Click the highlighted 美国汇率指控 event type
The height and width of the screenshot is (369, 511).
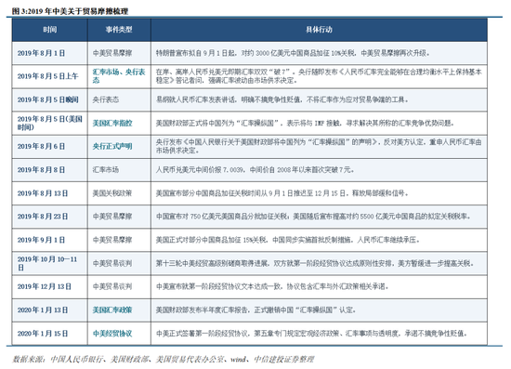tap(112, 124)
